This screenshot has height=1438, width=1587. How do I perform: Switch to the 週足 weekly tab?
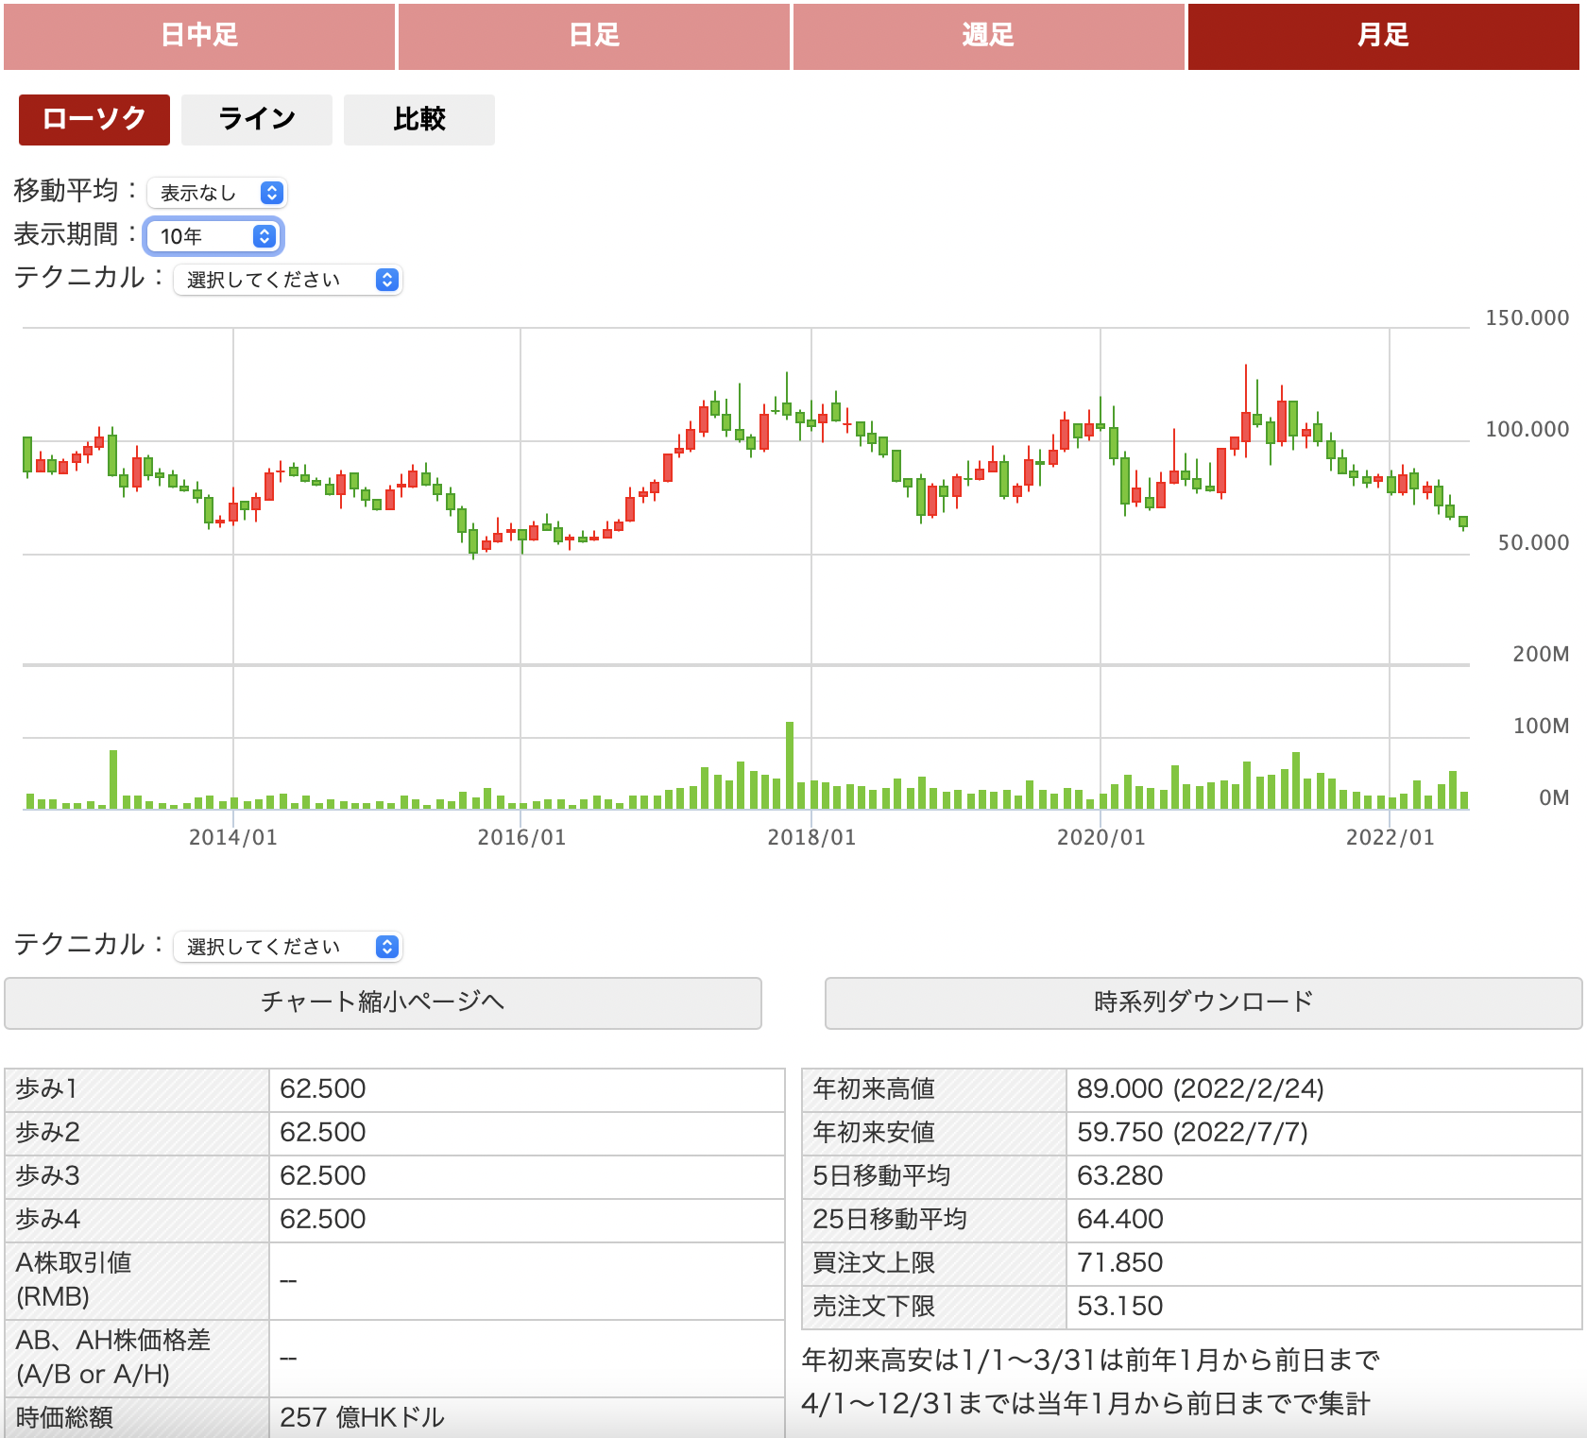click(x=988, y=36)
